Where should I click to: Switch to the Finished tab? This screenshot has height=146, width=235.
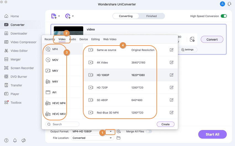(151, 16)
